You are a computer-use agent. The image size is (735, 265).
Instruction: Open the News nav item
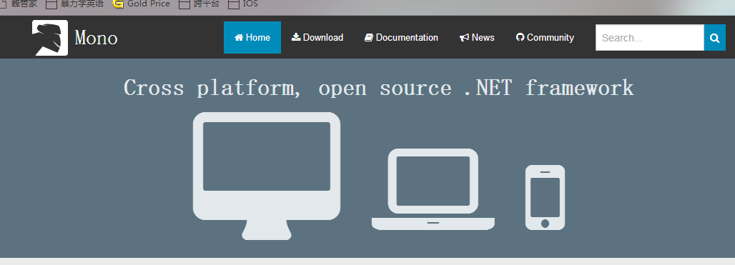[x=477, y=37]
